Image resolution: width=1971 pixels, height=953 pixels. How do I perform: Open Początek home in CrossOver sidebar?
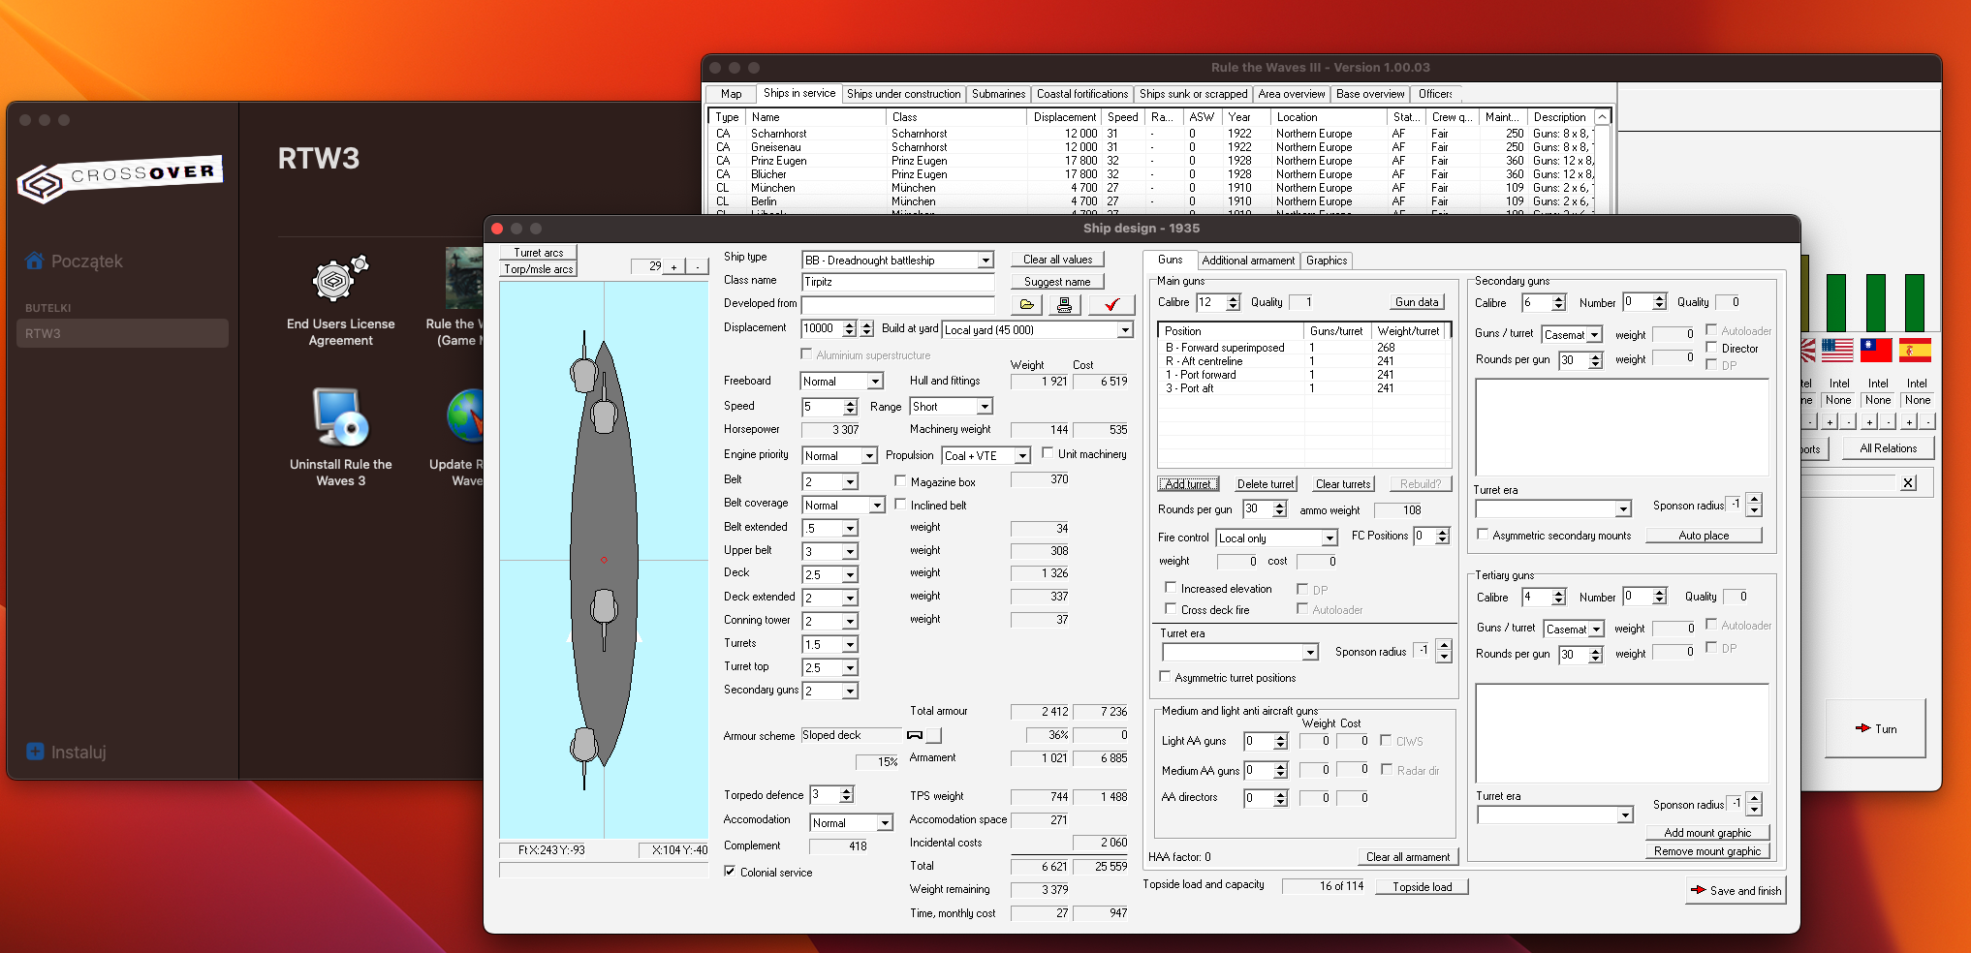coord(75,261)
